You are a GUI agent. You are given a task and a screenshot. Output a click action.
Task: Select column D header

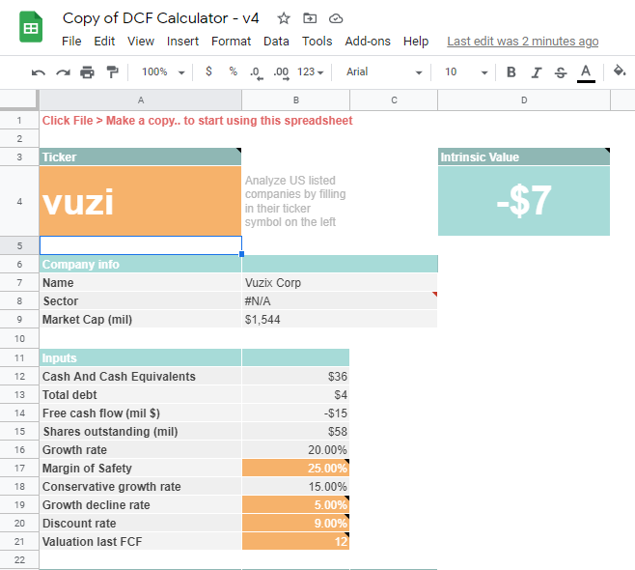524,100
